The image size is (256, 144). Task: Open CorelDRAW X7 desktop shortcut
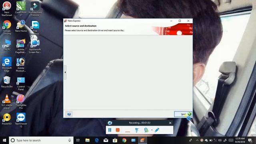pos(21,9)
